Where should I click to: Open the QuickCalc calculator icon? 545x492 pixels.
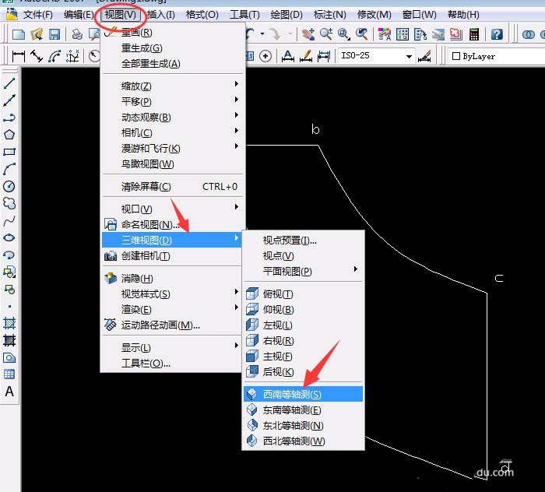[x=474, y=34]
